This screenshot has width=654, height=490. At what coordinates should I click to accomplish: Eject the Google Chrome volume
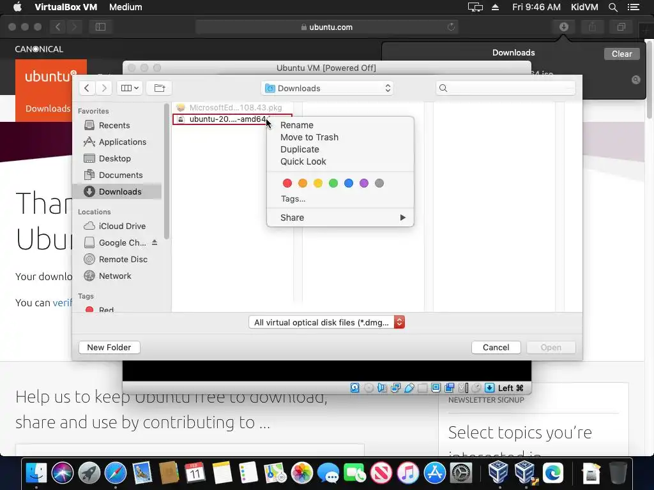(x=155, y=242)
